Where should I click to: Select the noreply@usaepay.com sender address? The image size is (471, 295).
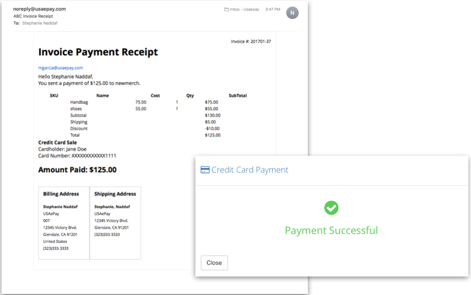[40, 9]
